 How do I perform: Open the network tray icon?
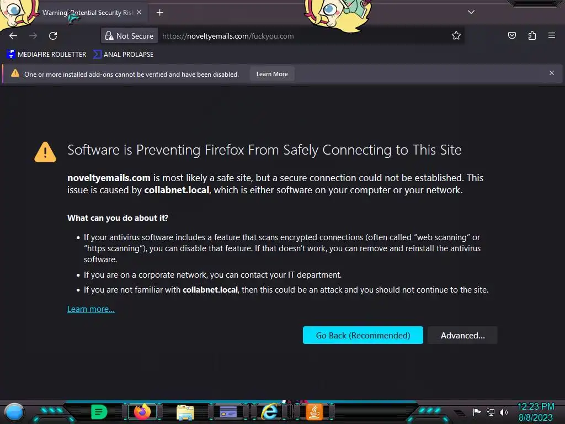tap(491, 412)
